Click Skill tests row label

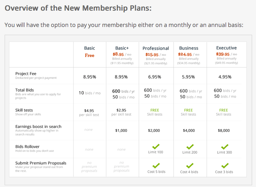coord(24,110)
